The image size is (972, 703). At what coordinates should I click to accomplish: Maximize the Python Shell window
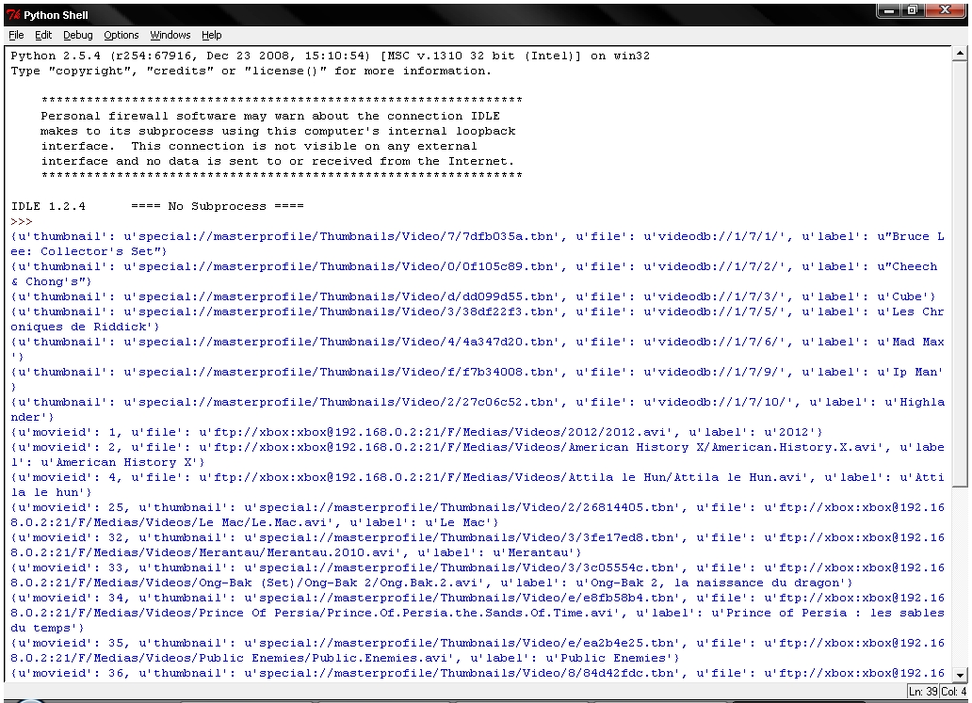(x=912, y=12)
